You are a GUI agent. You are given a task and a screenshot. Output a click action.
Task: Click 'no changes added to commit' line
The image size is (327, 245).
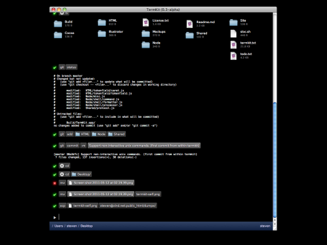pos(106,125)
